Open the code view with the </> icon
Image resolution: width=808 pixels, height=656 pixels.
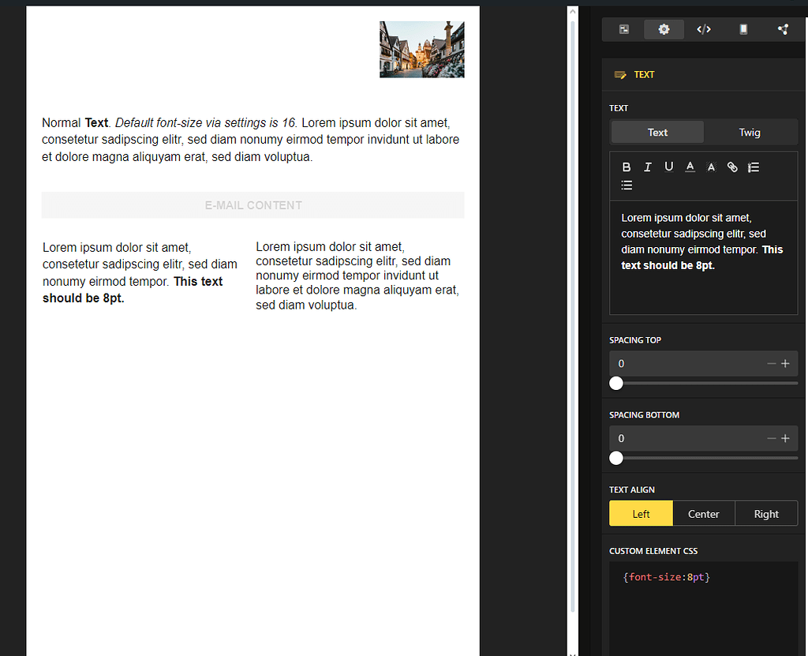pos(703,29)
